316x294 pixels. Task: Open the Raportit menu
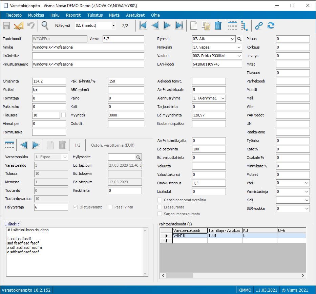73,15
